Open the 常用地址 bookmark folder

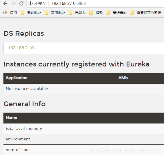tap(55, 13)
